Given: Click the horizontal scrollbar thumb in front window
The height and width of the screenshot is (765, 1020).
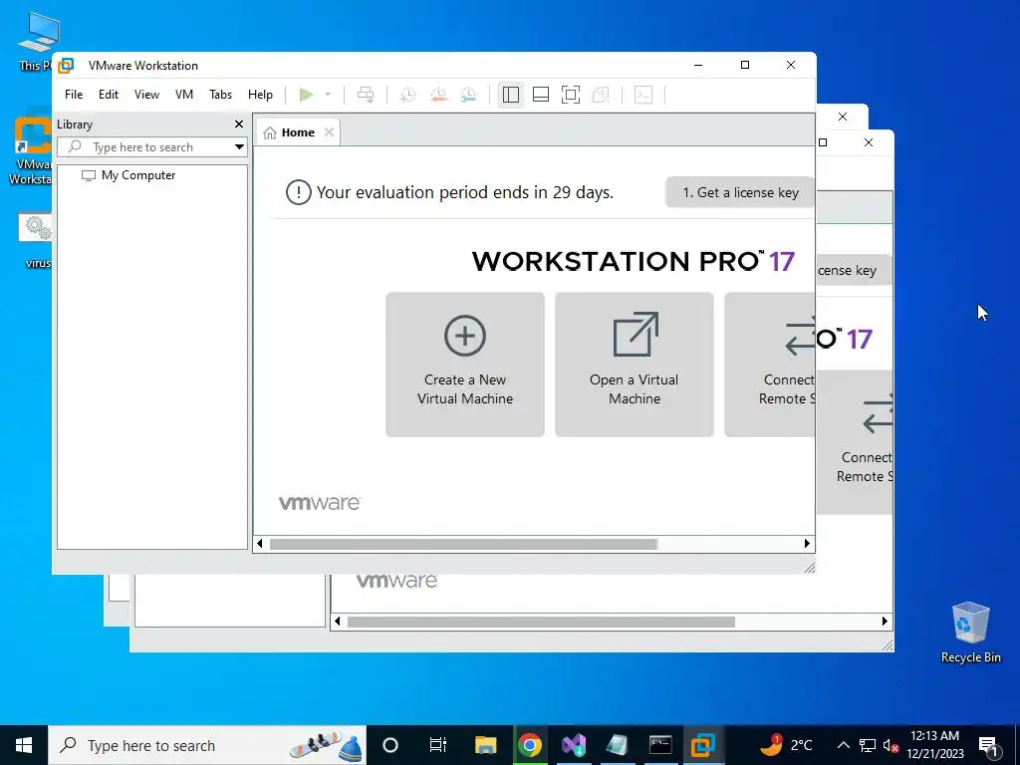Looking at the screenshot, I should [463, 544].
